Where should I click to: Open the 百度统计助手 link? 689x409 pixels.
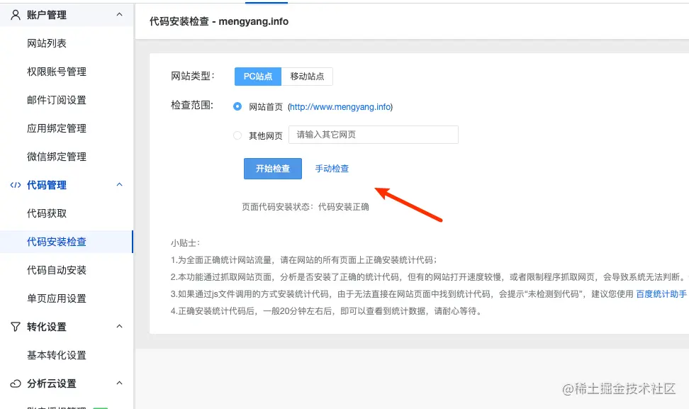click(x=661, y=294)
